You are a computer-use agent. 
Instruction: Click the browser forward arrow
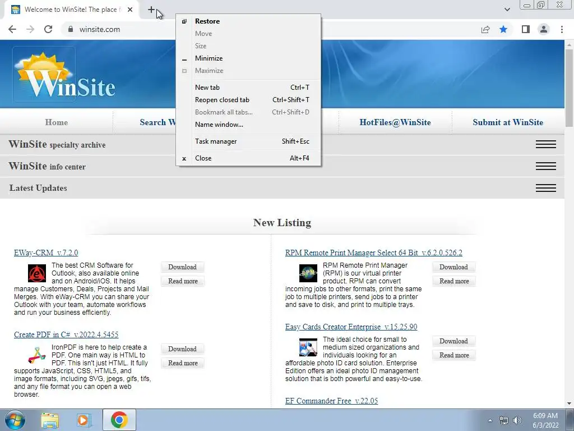pyautogui.click(x=30, y=29)
